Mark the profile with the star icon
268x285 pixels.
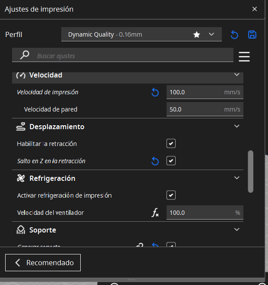pyautogui.click(x=197, y=35)
